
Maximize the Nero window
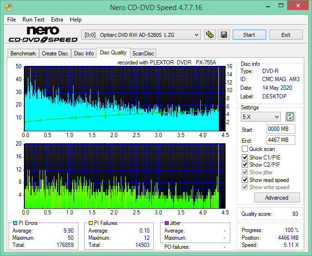point(281,6)
